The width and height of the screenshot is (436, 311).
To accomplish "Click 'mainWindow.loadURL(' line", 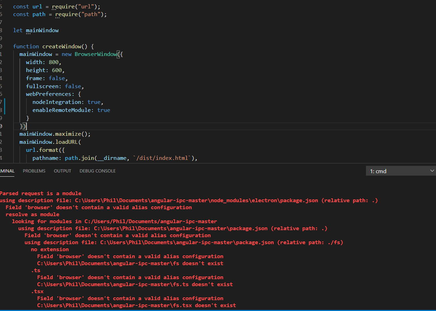I will tap(50, 142).
